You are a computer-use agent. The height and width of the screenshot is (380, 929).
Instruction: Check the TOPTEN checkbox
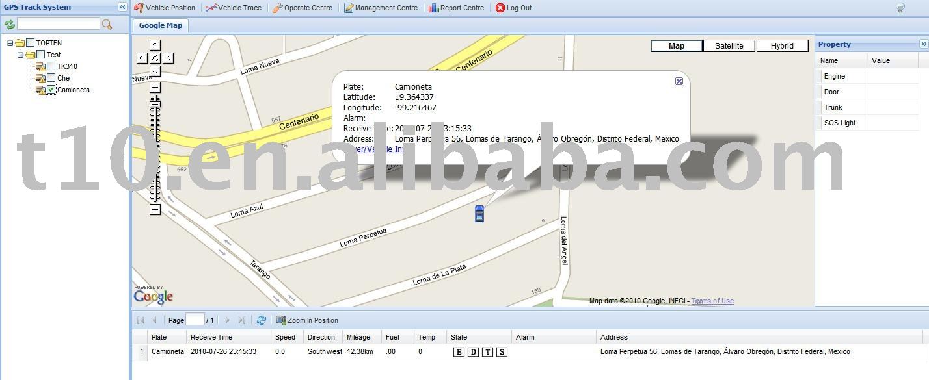click(30, 43)
